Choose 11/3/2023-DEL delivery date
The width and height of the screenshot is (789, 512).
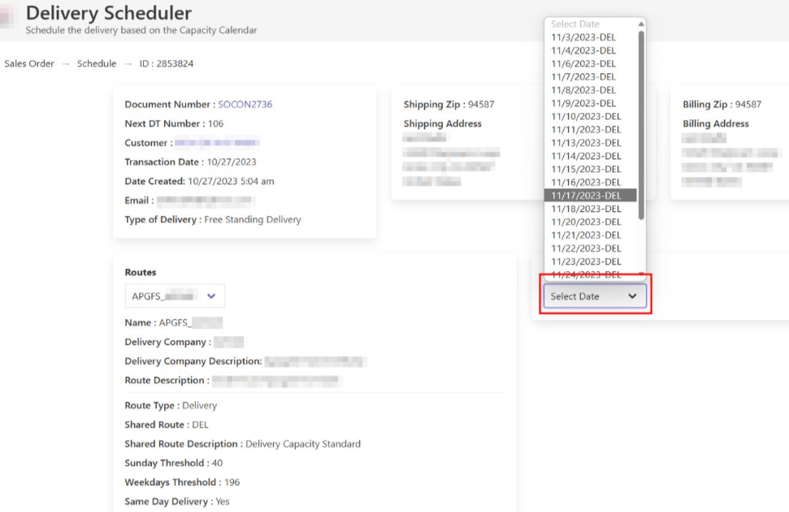point(586,37)
